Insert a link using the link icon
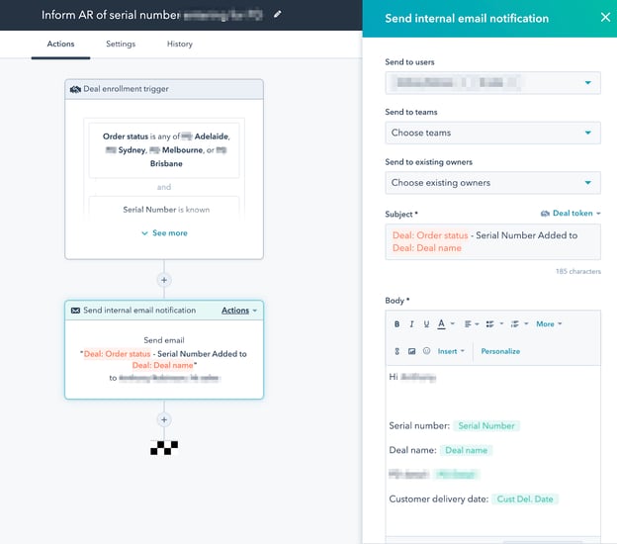617x544 pixels. click(x=397, y=351)
